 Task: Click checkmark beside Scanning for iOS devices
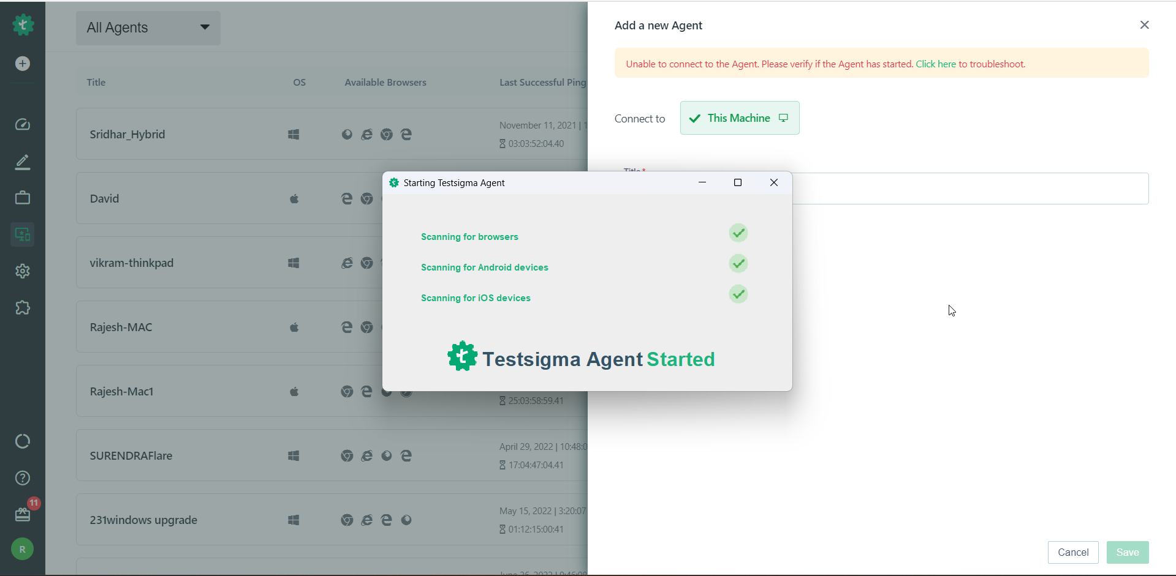coord(738,294)
